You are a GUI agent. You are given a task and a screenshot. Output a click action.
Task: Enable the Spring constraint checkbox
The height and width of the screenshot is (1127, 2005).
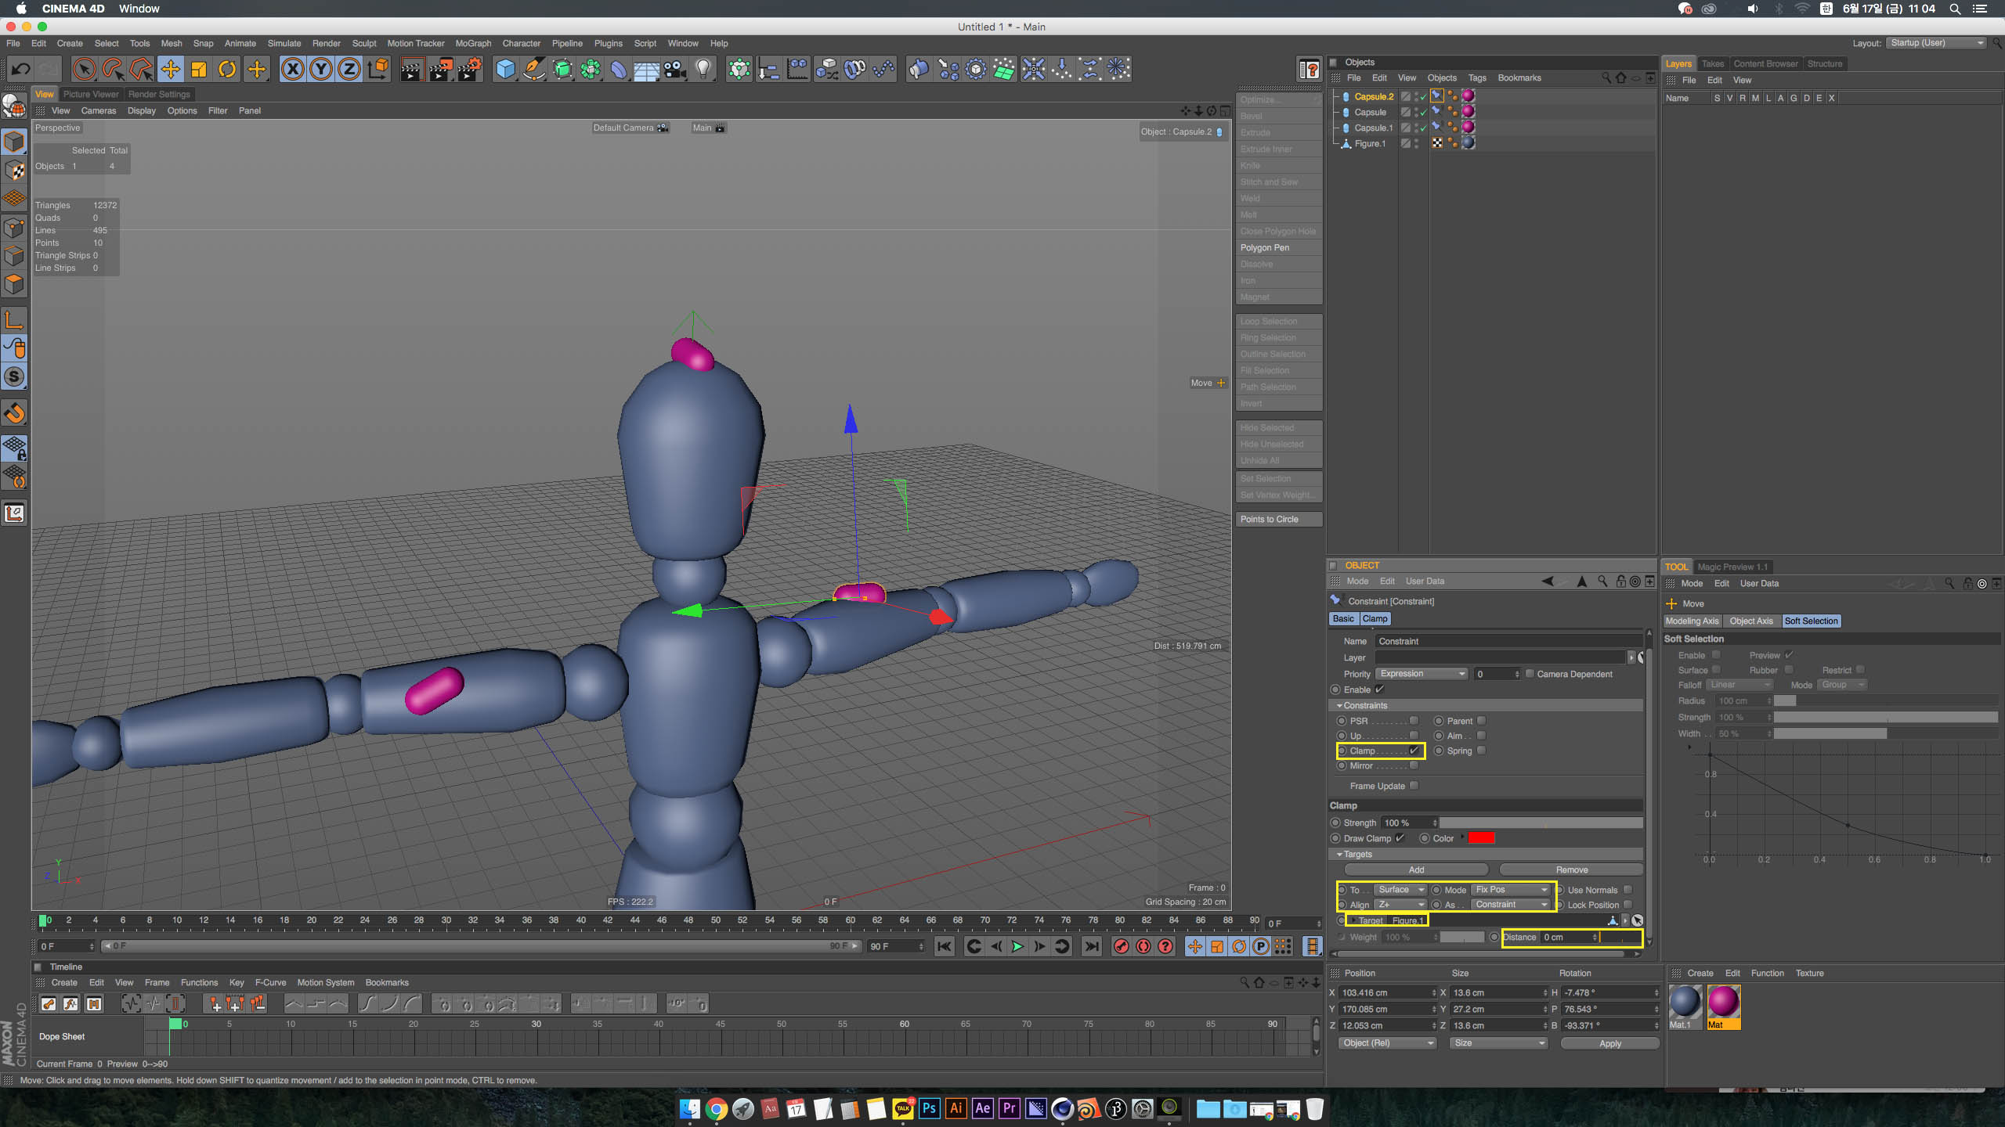[x=1481, y=751]
